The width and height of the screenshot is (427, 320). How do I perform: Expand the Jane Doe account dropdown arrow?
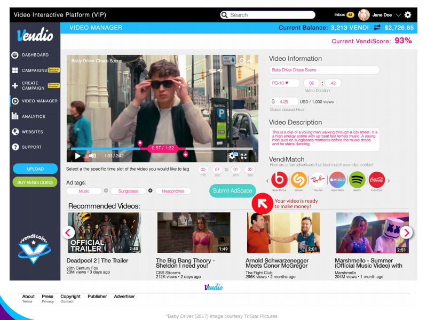point(398,15)
